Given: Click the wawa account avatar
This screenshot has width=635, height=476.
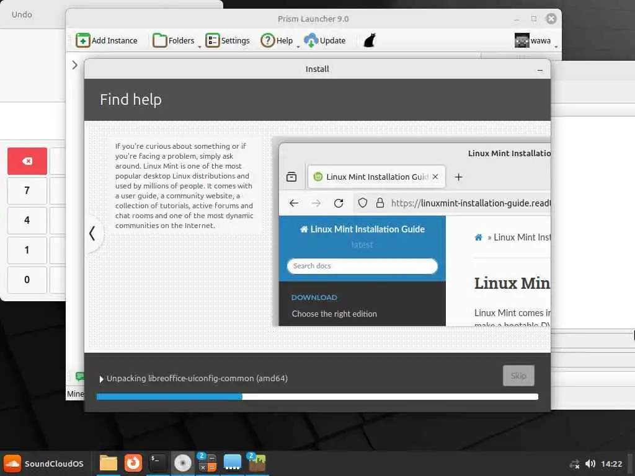Looking at the screenshot, I should click(x=522, y=40).
